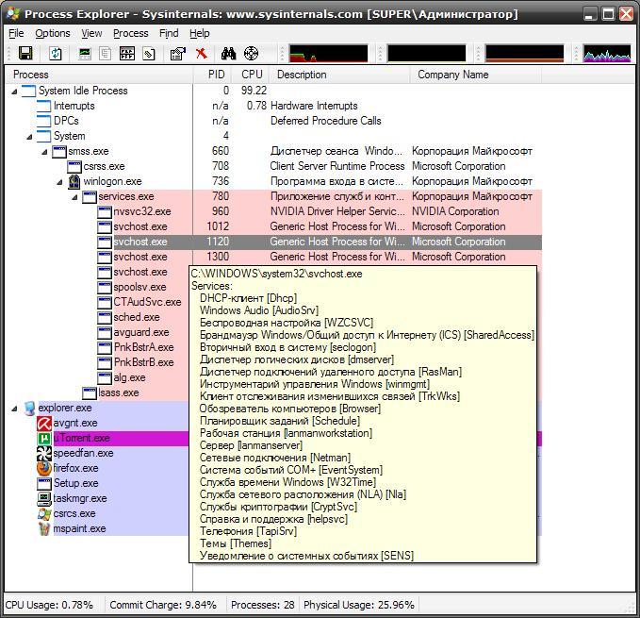640x618 pixels.
Task: Collapse the winlogon.exe node
Action: [x=59, y=182]
